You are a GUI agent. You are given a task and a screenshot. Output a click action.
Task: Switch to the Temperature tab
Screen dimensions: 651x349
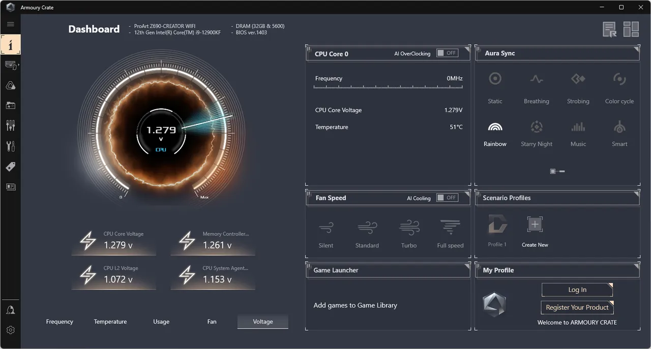[x=110, y=322]
